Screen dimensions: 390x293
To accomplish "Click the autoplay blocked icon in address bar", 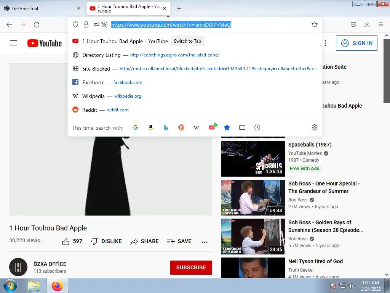I will pyautogui.click(x=104, y=24).
